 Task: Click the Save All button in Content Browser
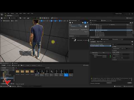pos(15,65)
